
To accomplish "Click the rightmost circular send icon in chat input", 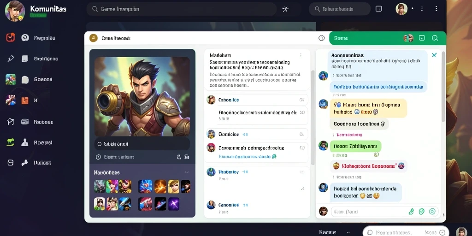I will pyautogui.click(x=432, y=212).
